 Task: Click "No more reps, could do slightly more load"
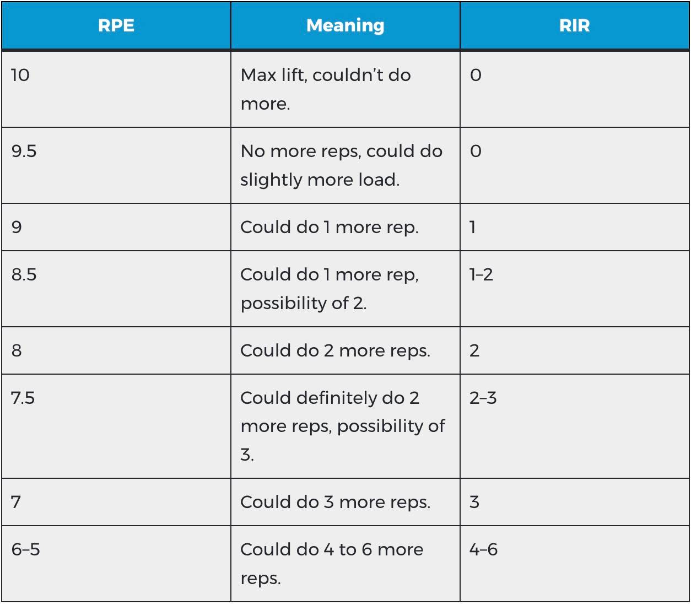point(341,165)
